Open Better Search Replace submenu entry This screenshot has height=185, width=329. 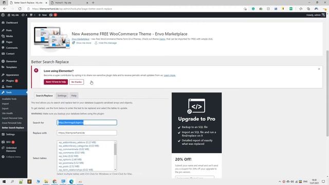click(13, 128)
